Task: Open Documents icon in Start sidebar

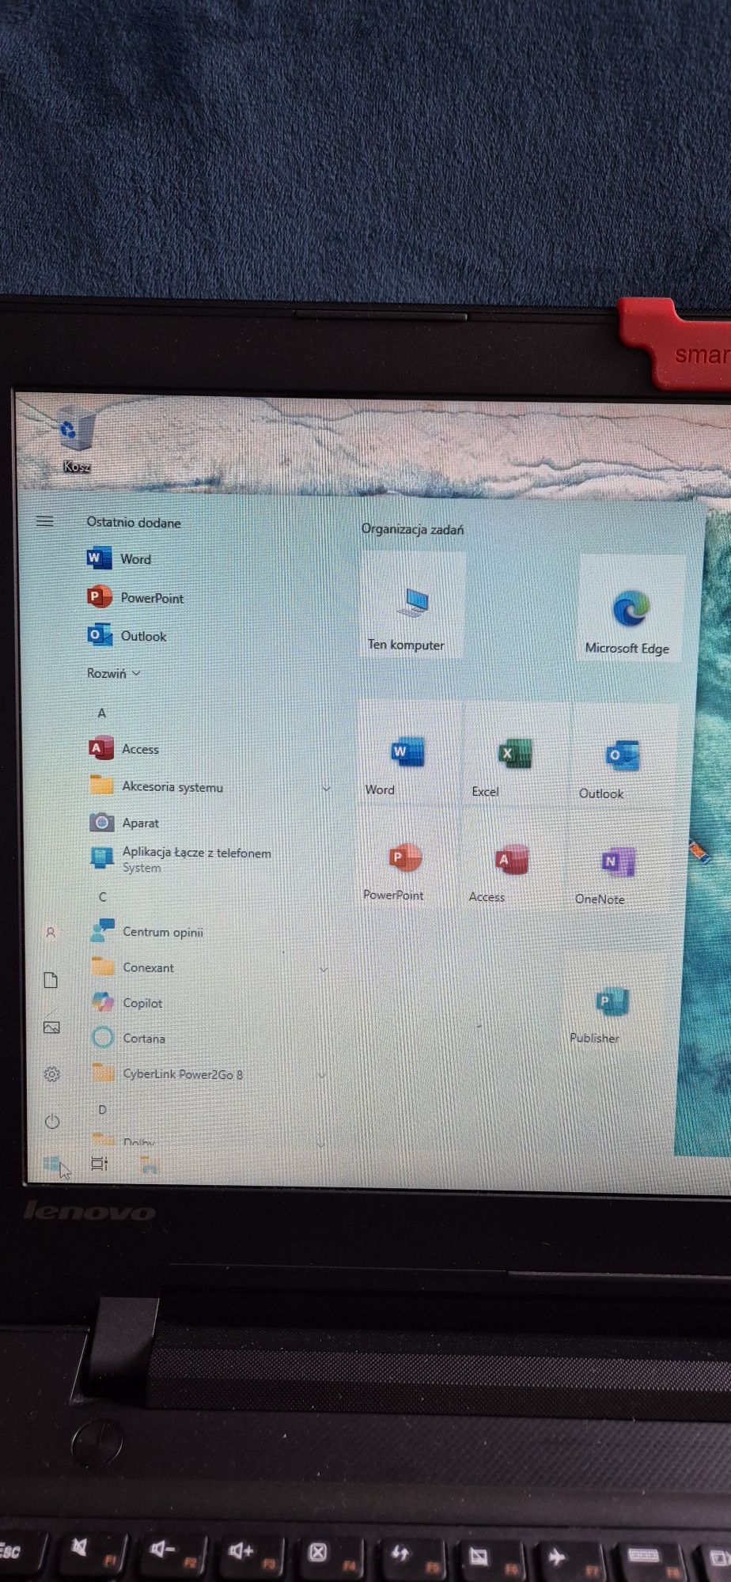Action: click(51, 980)
